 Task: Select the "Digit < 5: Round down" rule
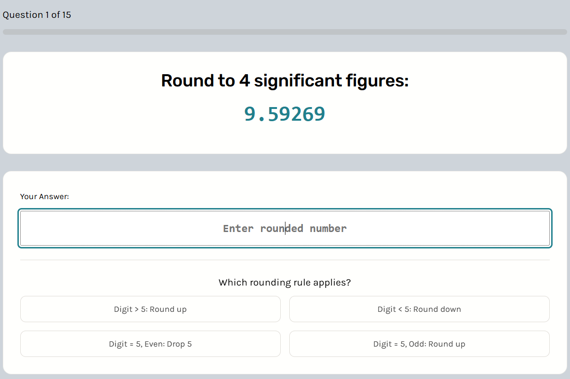[419, 309]
